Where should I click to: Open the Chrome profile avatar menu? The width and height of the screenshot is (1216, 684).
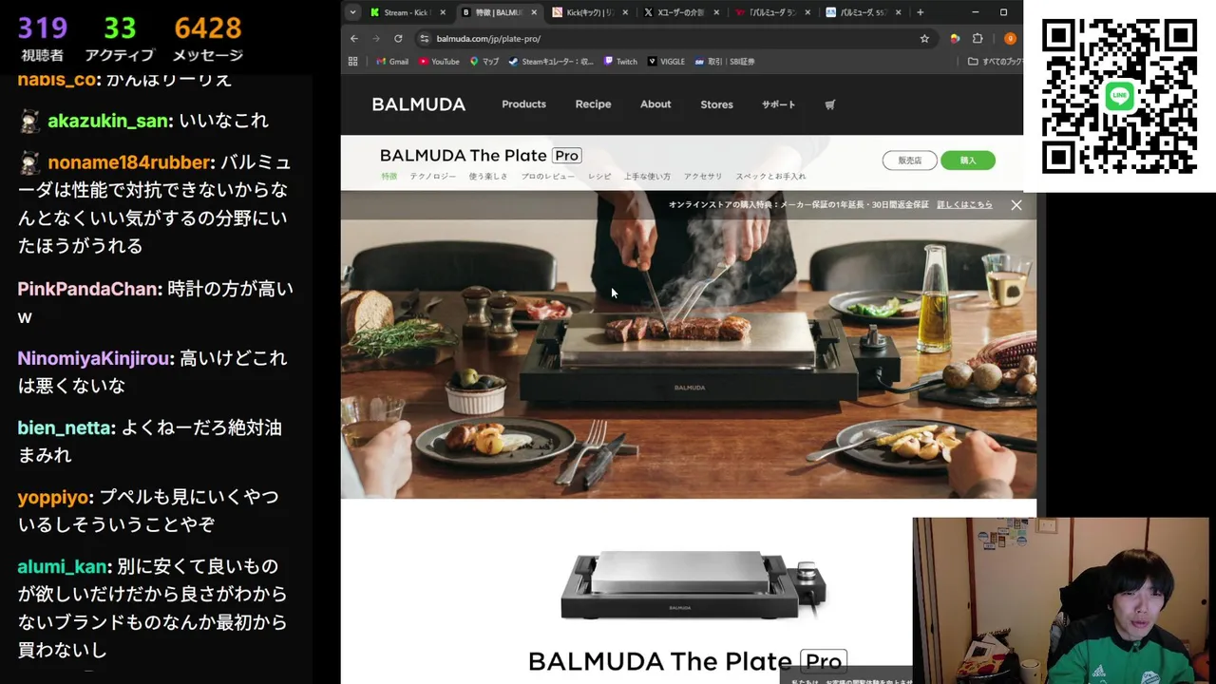pos(1010,39)
